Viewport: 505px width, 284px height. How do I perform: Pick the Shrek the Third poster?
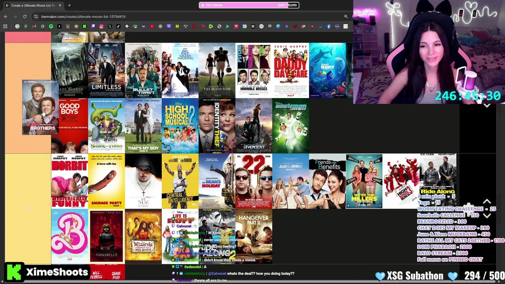coord(107,126)
